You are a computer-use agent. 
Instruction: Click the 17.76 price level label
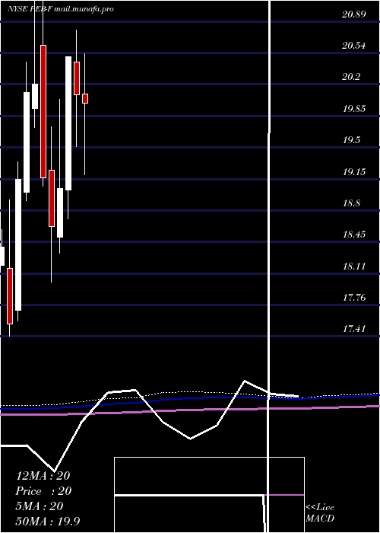click(354, 298)
